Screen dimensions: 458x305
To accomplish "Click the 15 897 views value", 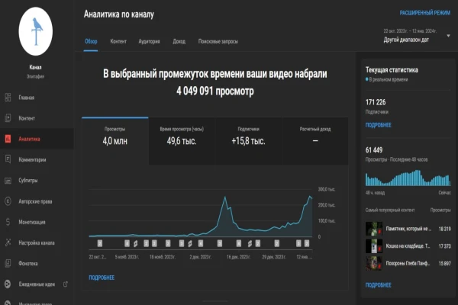I will click(444, 263).
